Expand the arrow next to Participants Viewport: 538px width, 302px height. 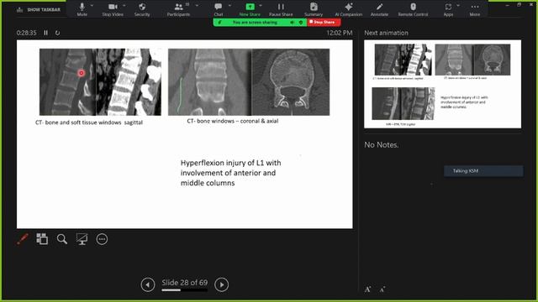pyautogui.click(x=197, y=6)
